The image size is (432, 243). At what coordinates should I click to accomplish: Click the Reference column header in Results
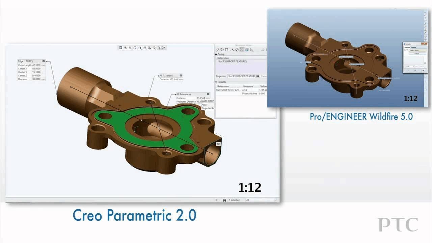pyautogui.click(x=223, y=86)
